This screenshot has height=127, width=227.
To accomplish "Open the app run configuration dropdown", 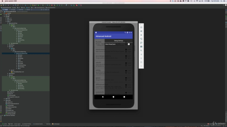I will point(34,5).
